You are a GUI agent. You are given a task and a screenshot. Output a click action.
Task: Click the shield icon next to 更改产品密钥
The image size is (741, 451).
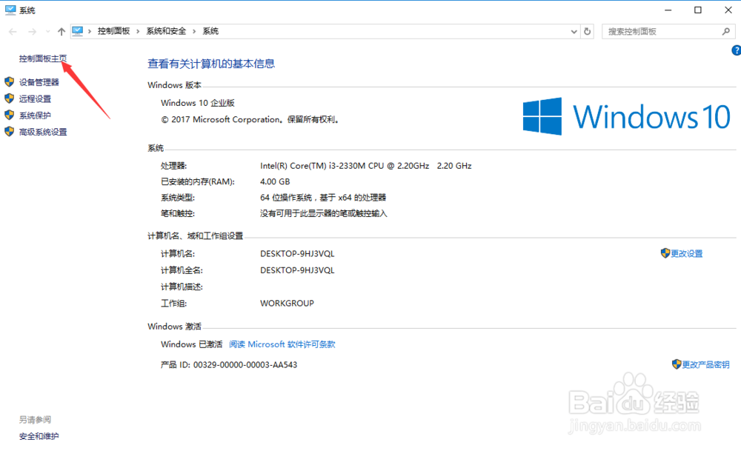coord(677,364)
